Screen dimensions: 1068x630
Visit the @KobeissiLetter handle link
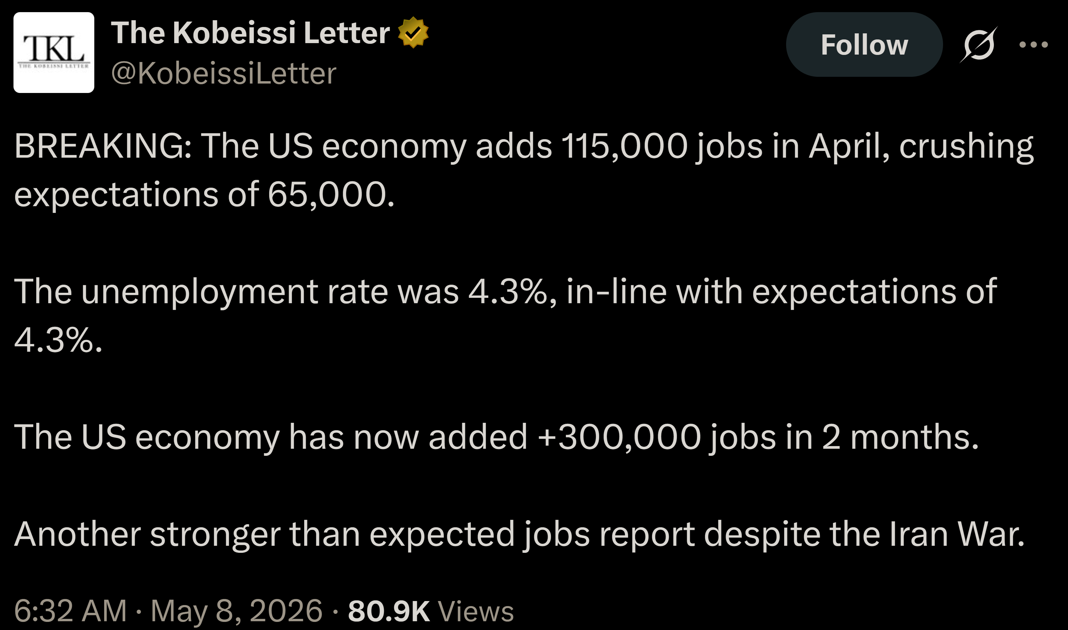pos(224,73)
